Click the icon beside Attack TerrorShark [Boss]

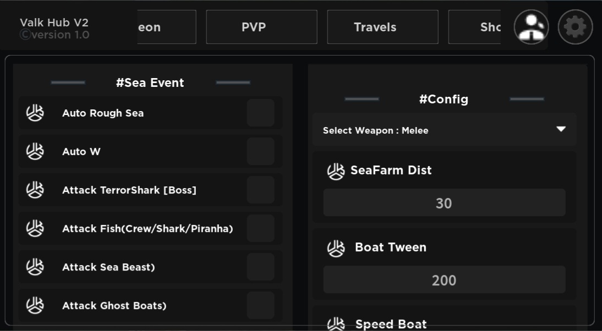(35, 190)
